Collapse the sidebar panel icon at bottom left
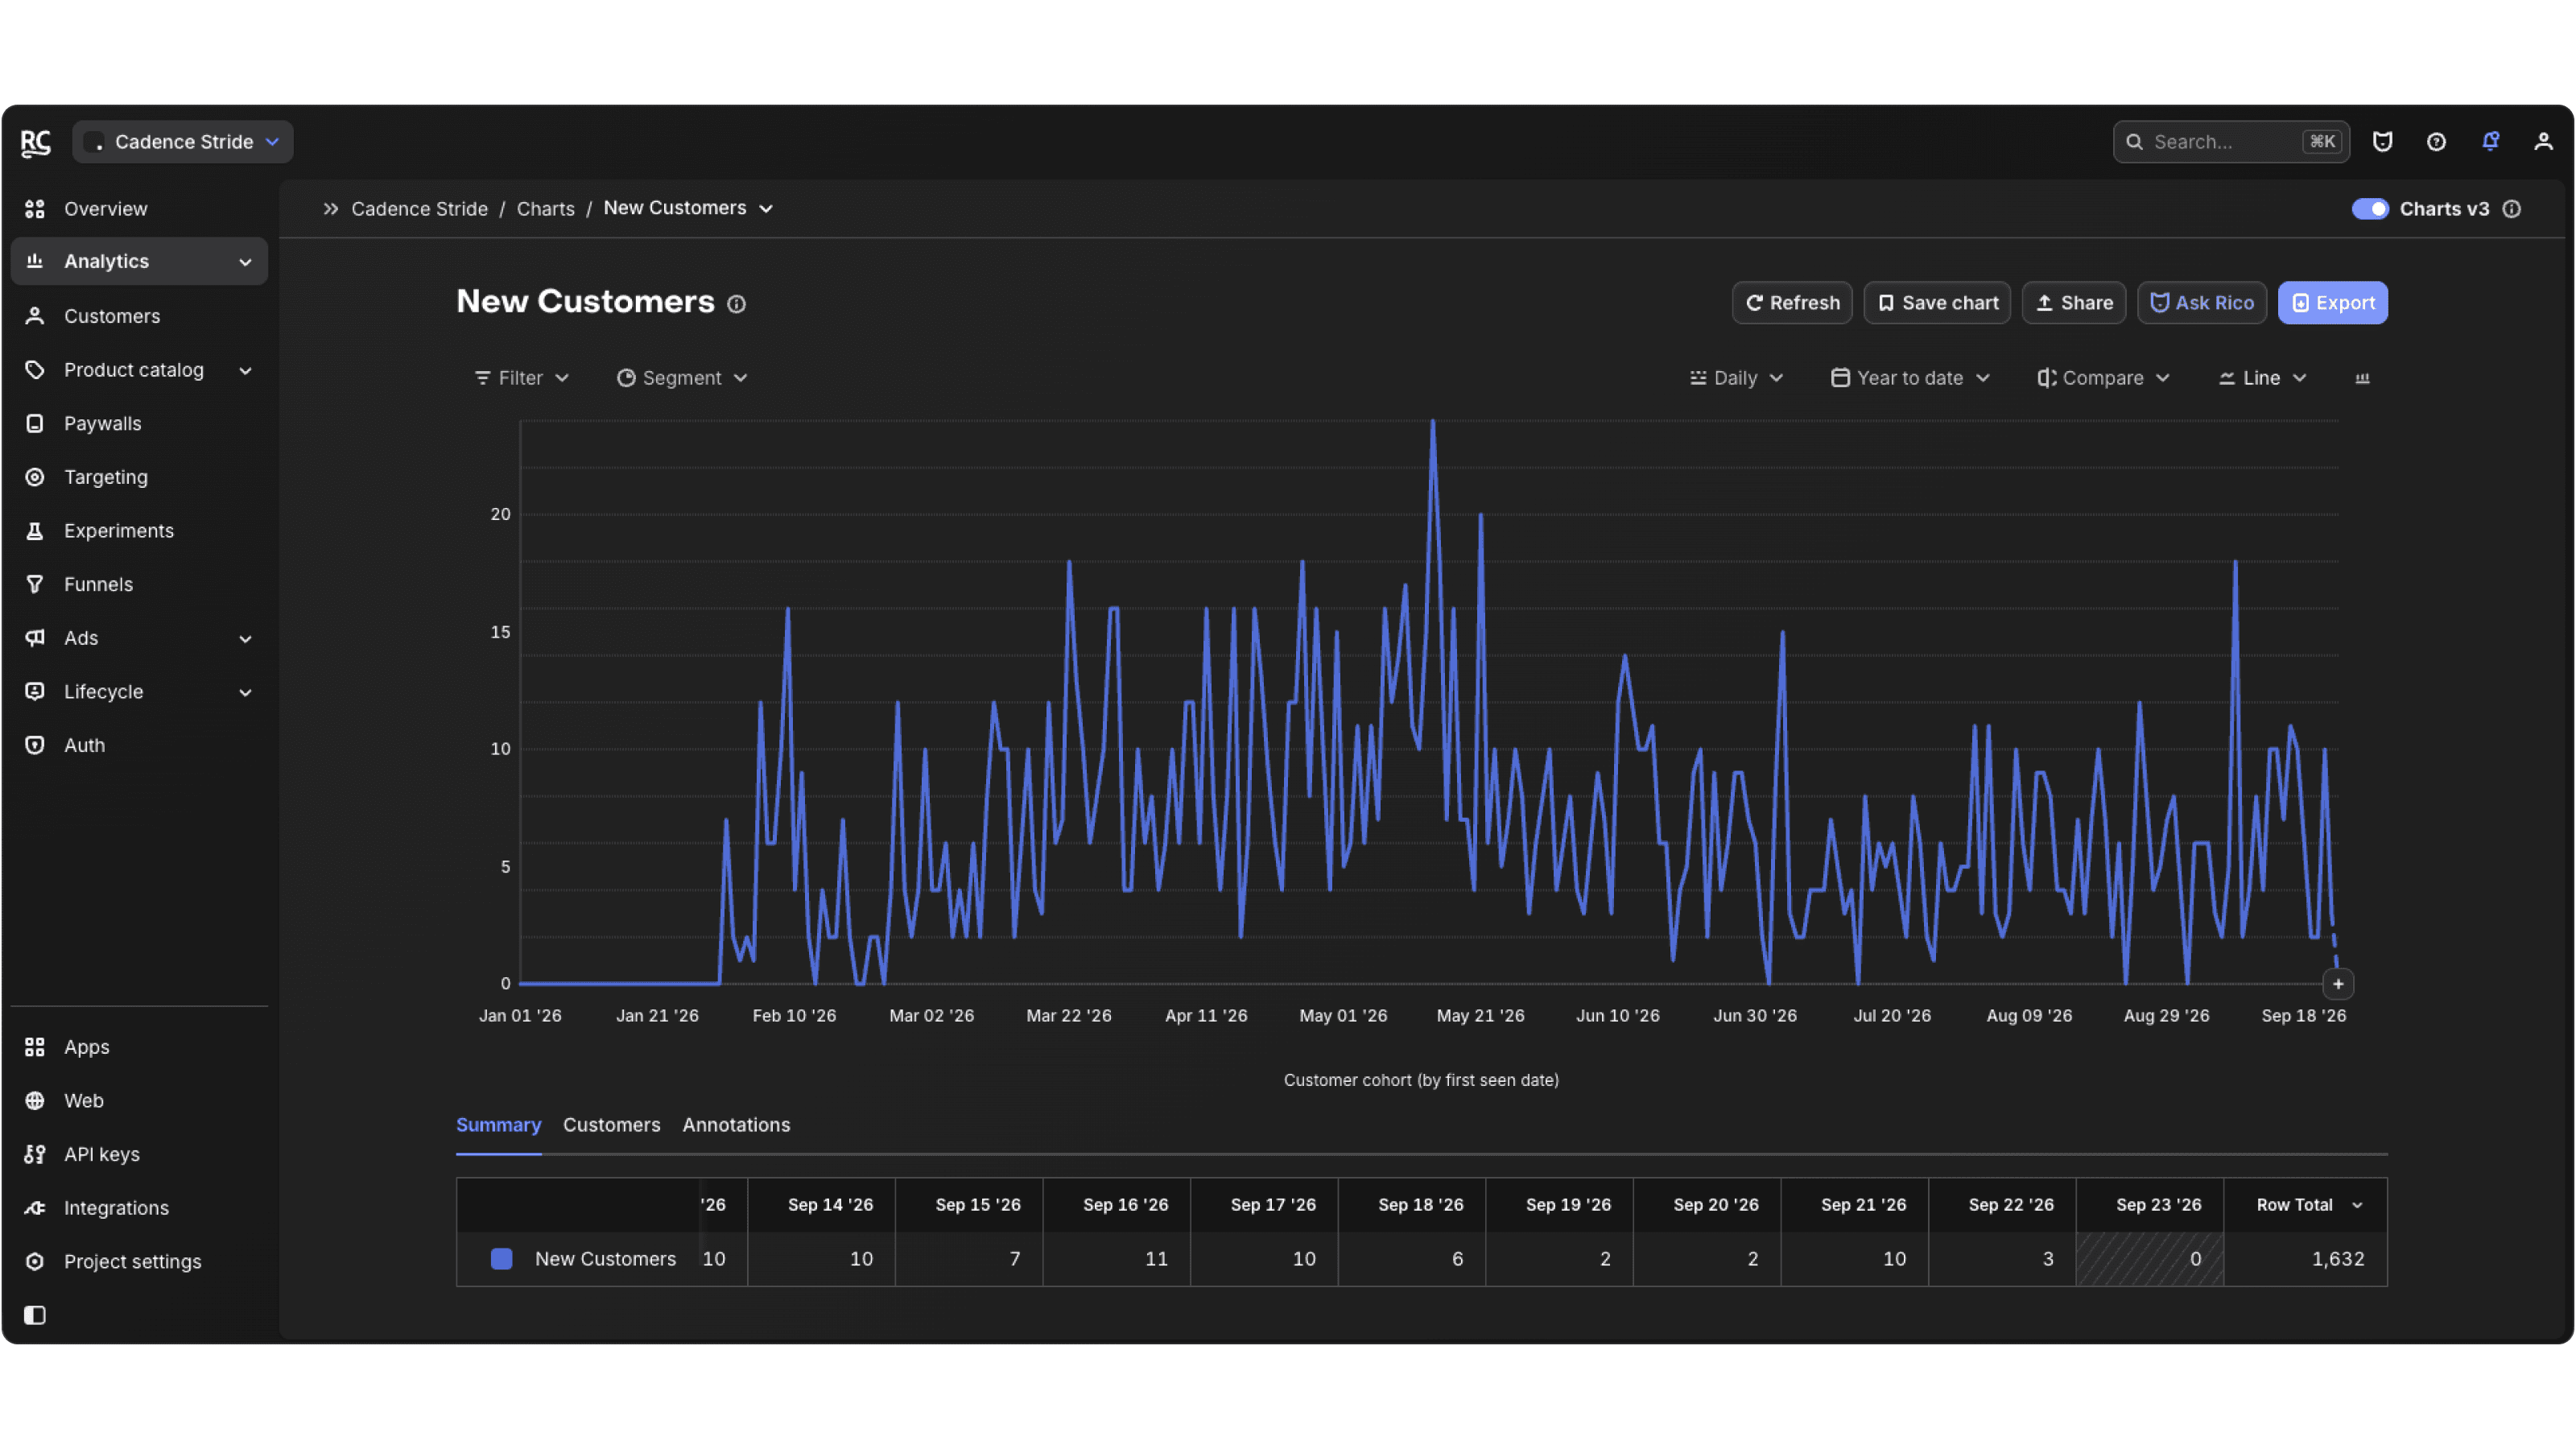 point(35,1315)
